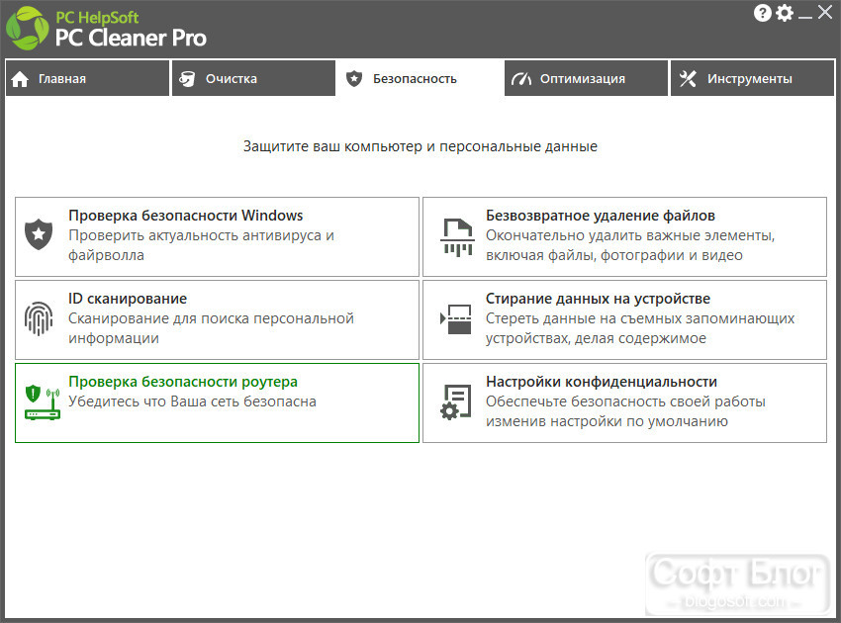Click text 'Убедитесь что Ваша сеть безопасна'
Viewport: 841px width, 623px height.
(x=192, y=401)
